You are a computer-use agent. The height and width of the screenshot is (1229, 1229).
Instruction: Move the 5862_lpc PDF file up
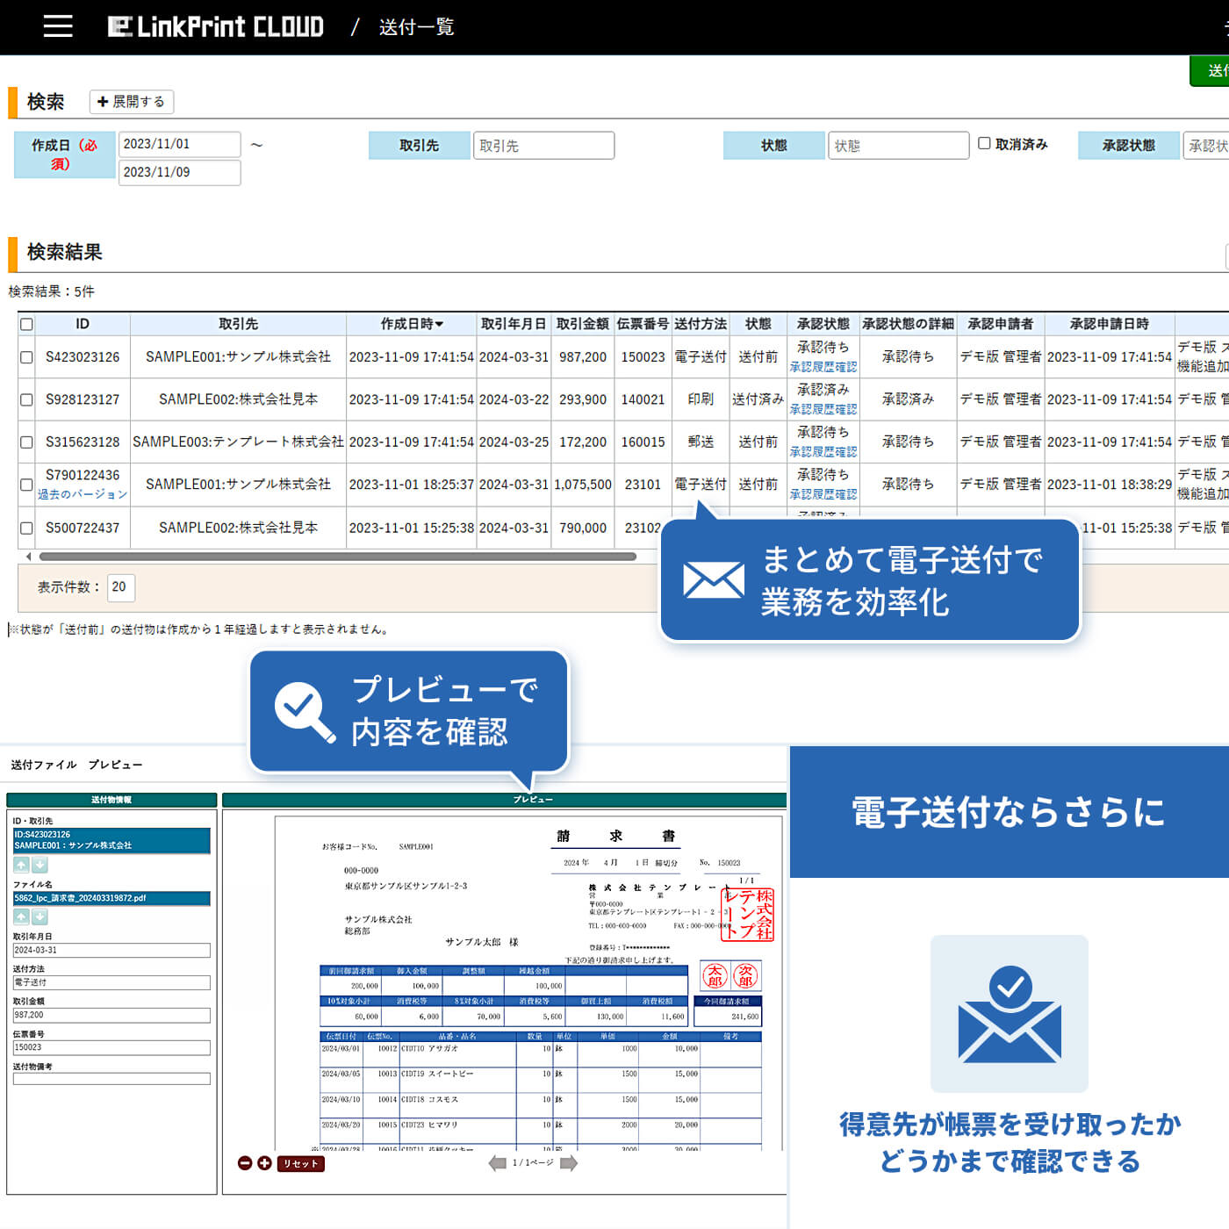pyautogui.click(x=22, y=916)
